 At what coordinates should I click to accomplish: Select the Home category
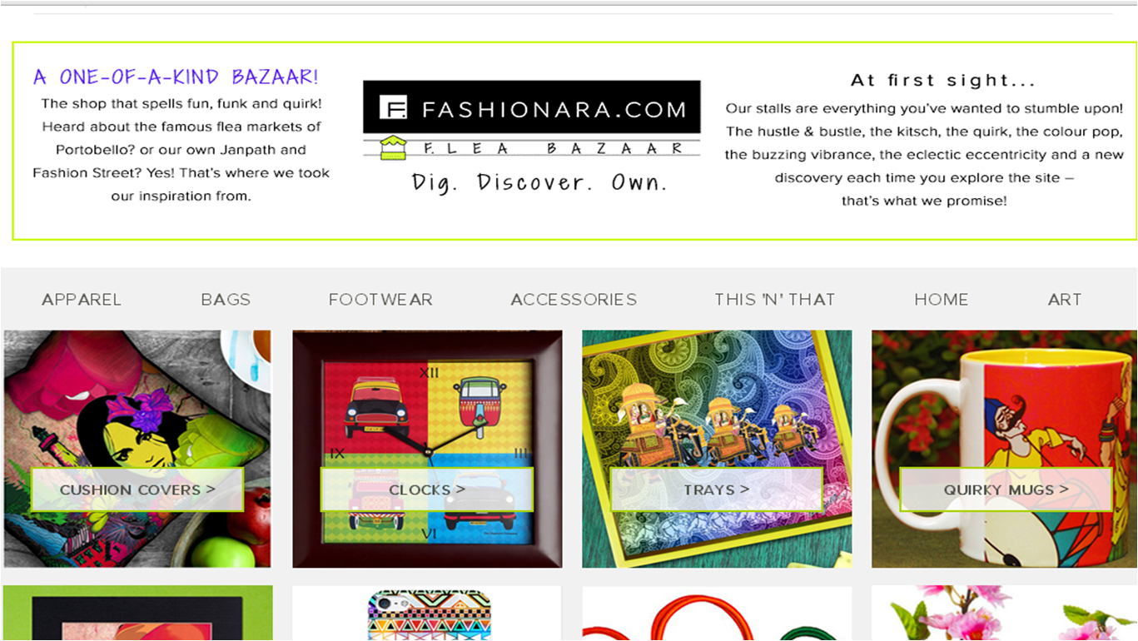[x=942, y=300]
